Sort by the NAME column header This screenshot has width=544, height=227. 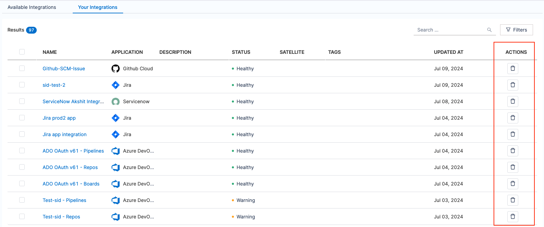click(x=50, y=52)
